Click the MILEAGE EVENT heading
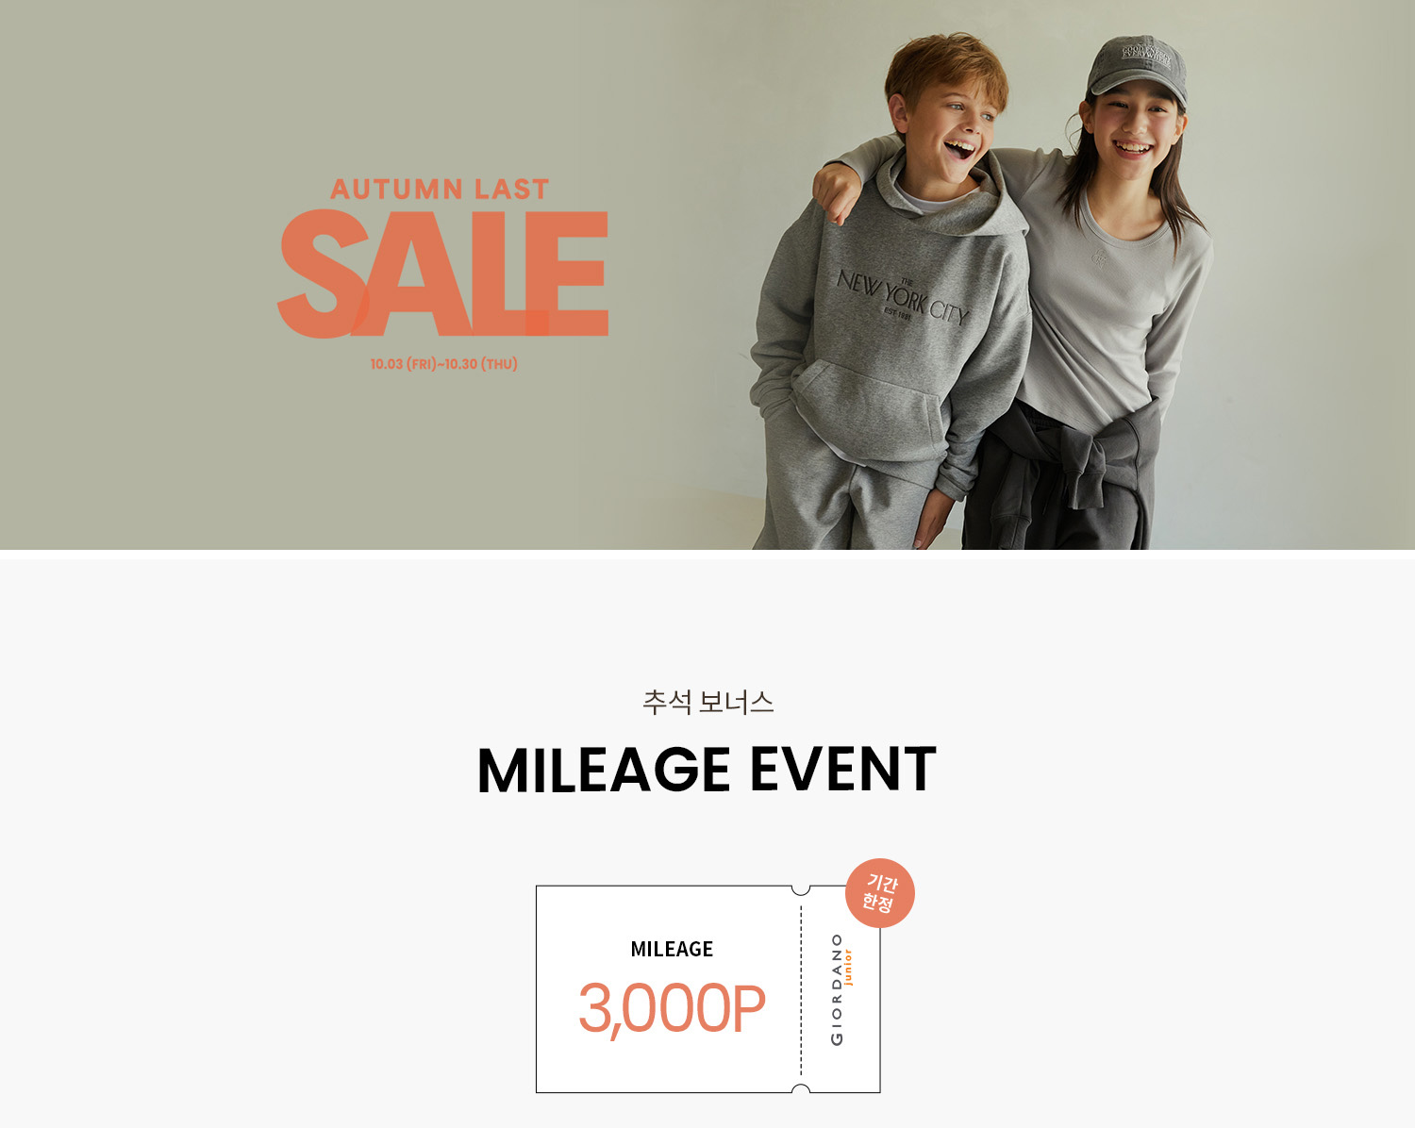The image size is (1415, 1128). coord(707,770)
